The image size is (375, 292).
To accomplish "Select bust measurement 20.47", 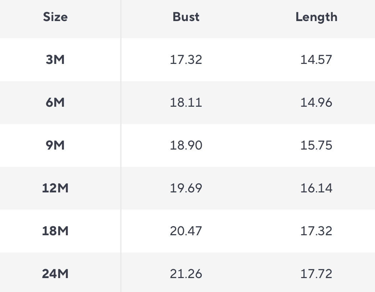I will (186, 231).
